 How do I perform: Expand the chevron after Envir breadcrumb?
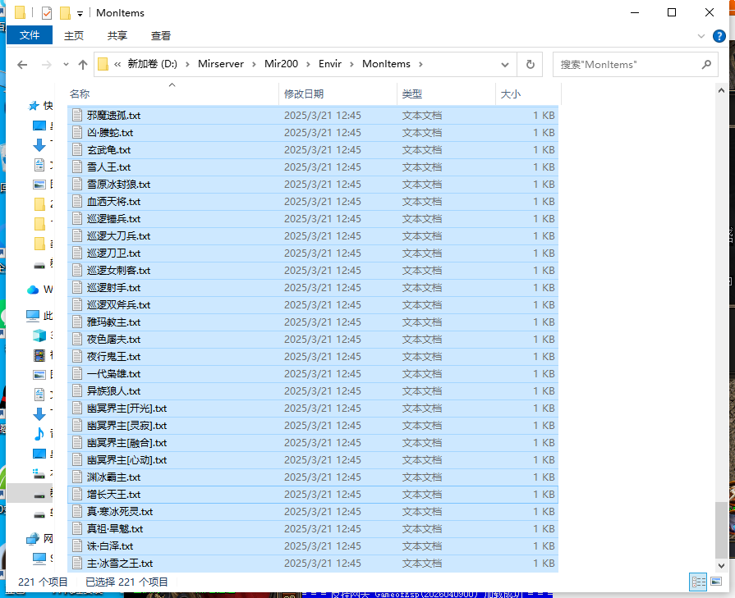point(351,64)
